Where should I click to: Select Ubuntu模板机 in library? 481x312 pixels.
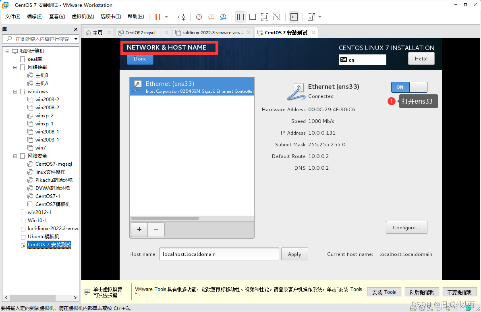[43, 237]
